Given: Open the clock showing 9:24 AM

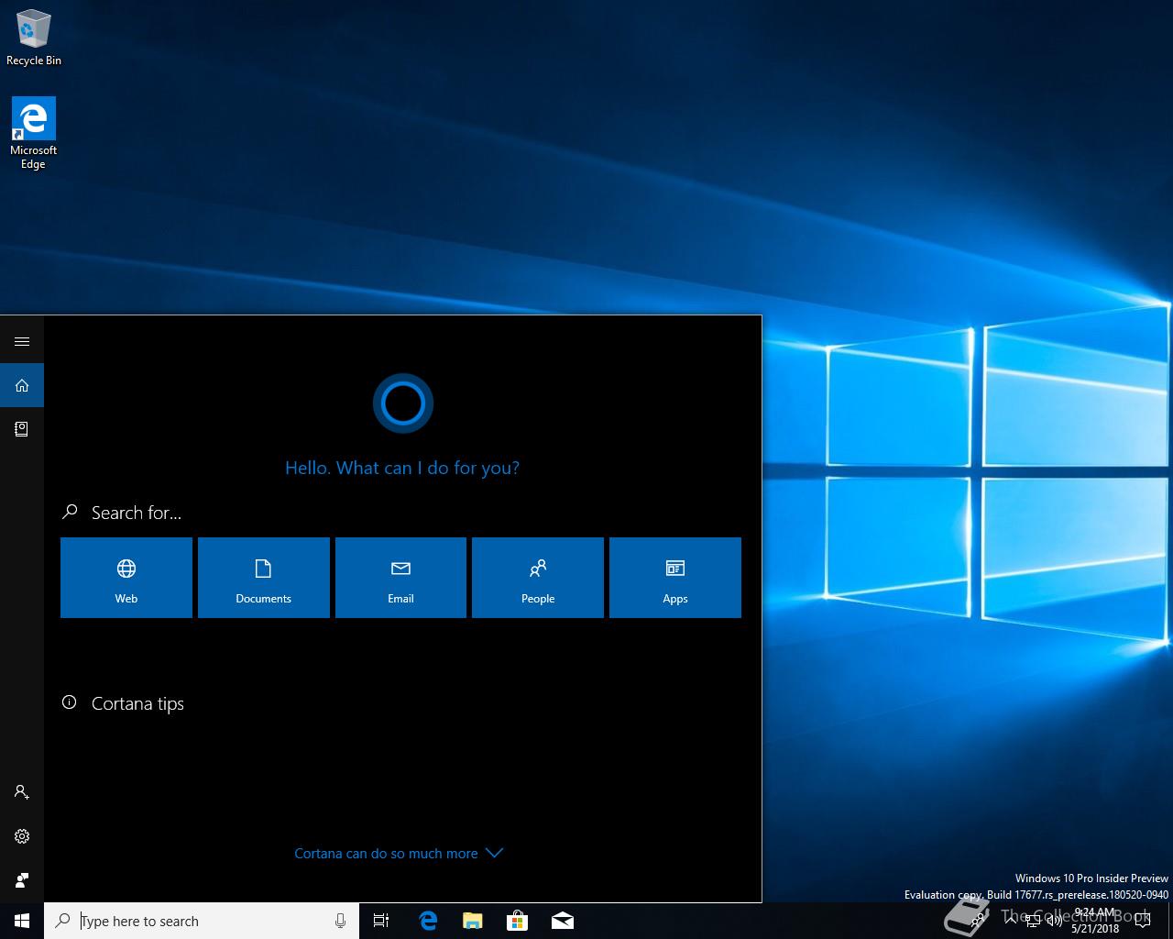Looking at the screenshot, I should pos(1094,921).
